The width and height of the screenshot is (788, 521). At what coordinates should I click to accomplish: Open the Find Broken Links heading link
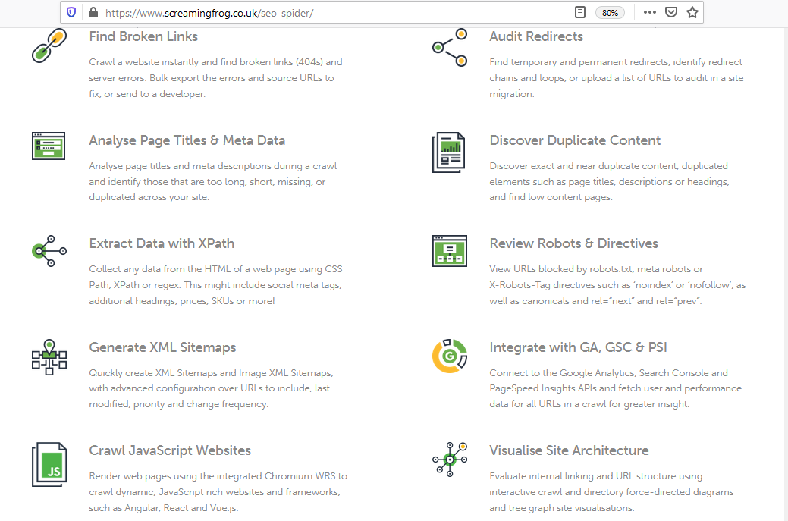[143, 36]
